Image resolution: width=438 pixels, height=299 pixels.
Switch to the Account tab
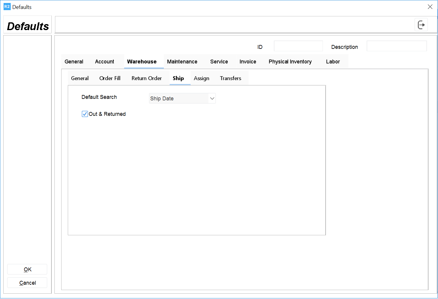pyautogui.click(x=104, y=62)
